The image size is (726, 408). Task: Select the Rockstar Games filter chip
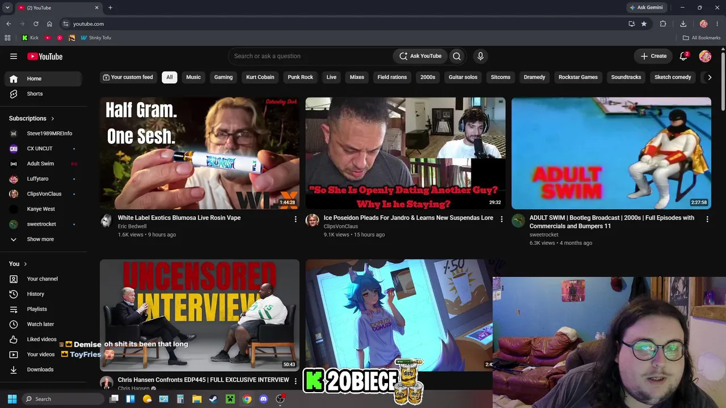[578, 77]
